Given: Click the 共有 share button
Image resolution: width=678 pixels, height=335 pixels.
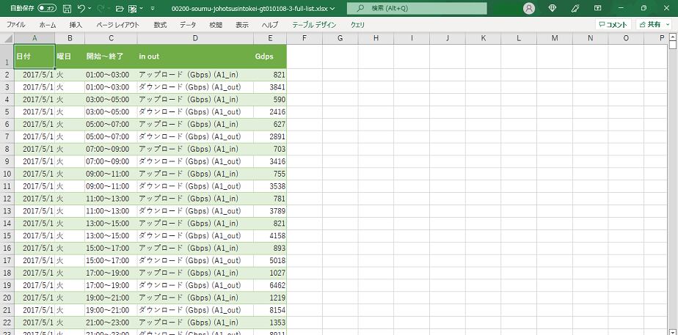Looking at the screenshot, I should (x=650, y=25).
